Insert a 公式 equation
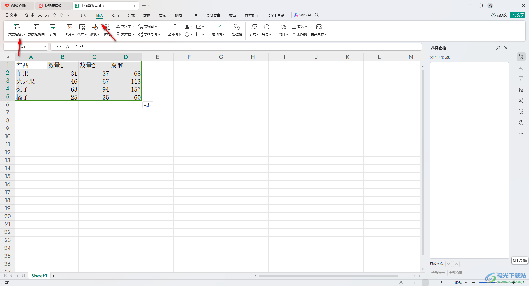The image size is (529, 286). 254,30
